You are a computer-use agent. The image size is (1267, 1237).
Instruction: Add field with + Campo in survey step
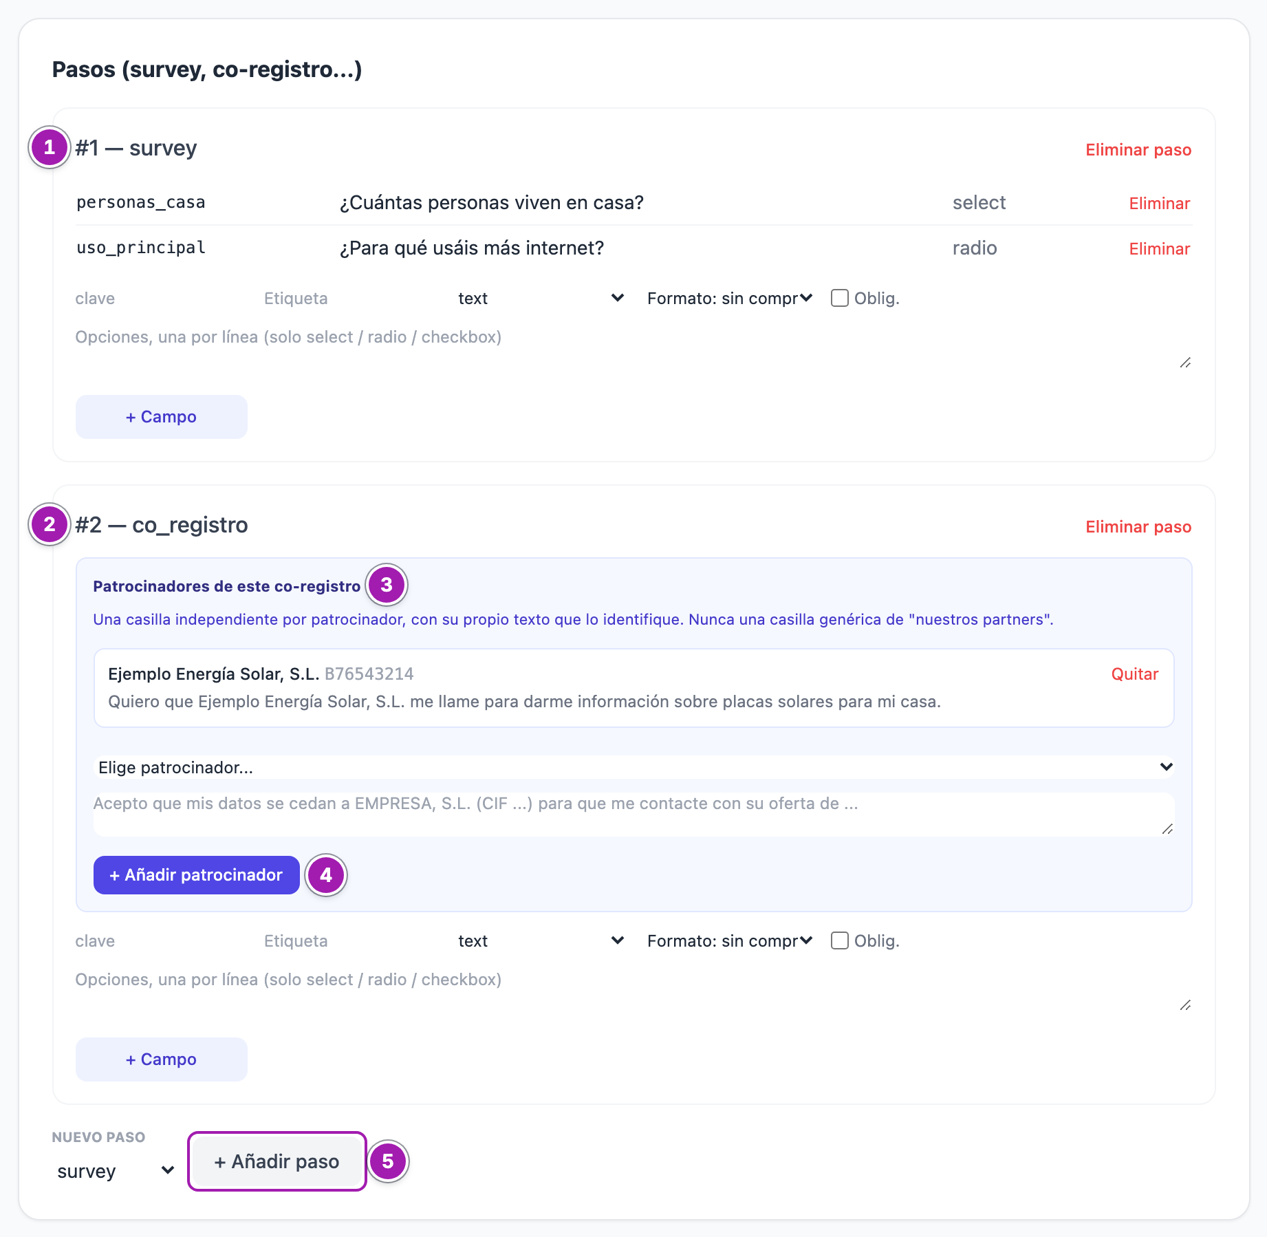click(x=162, y=417)
